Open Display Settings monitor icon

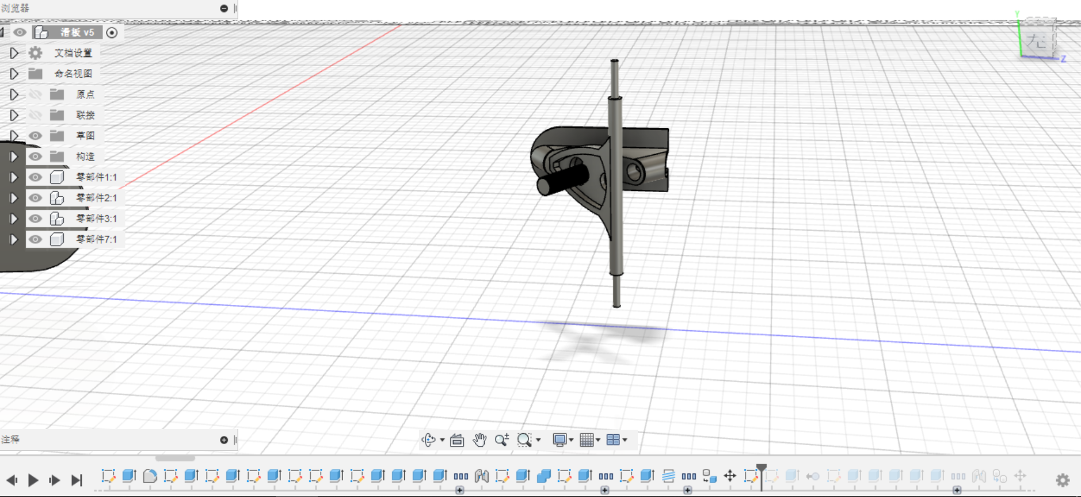559,440
